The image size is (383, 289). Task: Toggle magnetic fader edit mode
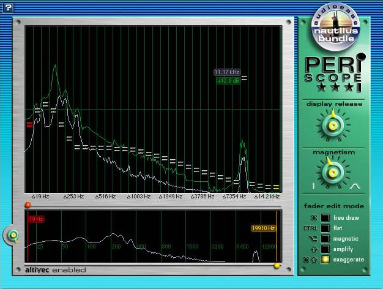(x=326, y=238)
